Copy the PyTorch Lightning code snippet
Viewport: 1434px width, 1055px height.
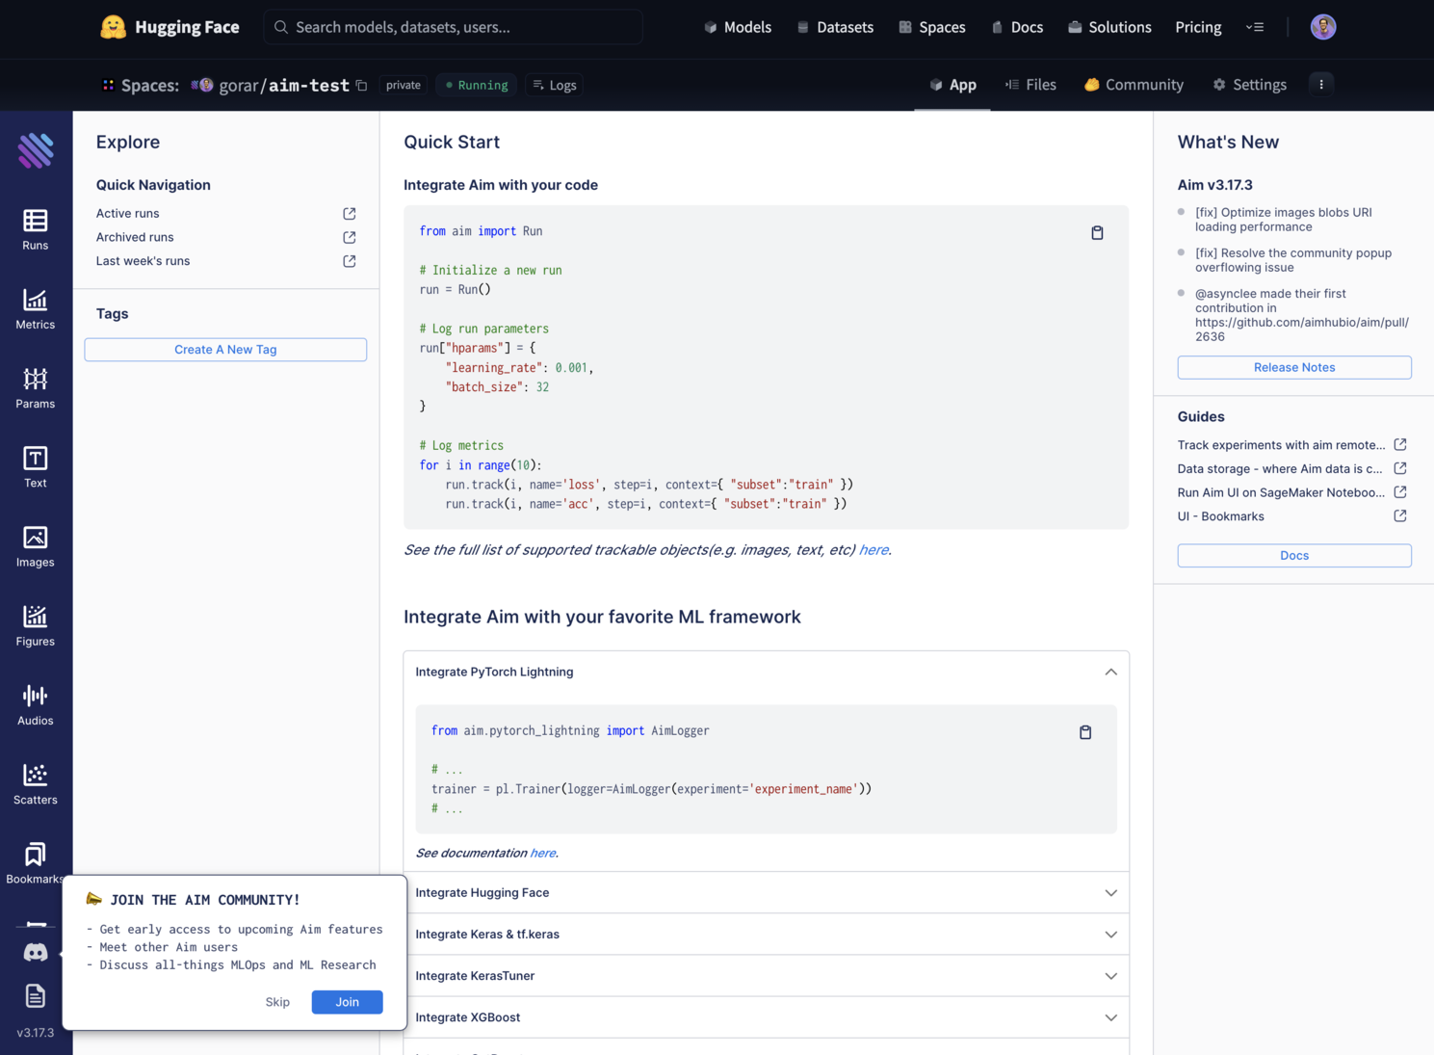(x=1085, y=732)
